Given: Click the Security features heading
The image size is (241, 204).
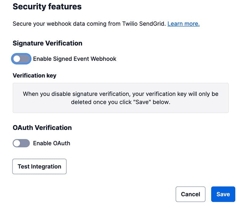Looking at the screenshot, I should pyautogui.click(x=47, y=7).
